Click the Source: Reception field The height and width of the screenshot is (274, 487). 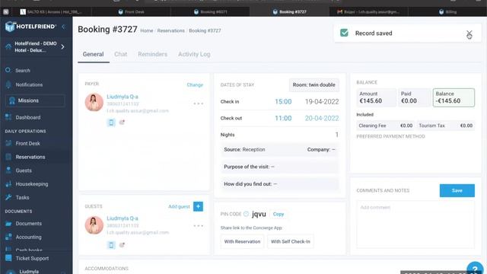[244, 149]
